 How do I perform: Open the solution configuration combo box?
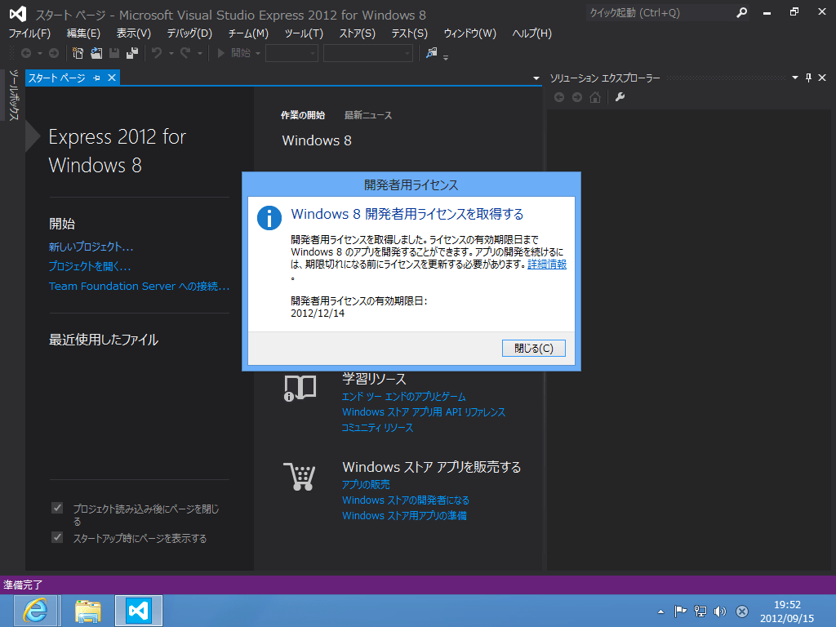pyautogui.click(x=291, y=53)
